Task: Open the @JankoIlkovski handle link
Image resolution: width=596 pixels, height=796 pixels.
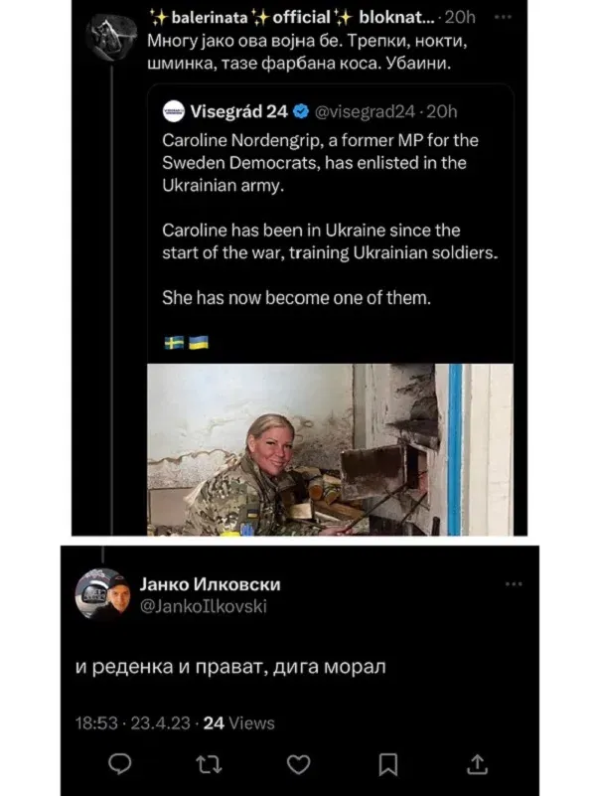Action: coord(203,606)
